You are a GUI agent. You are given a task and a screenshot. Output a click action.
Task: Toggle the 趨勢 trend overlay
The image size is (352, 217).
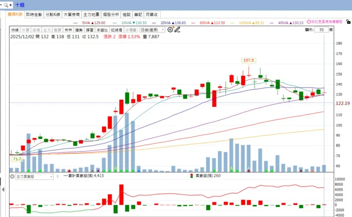coord(79,30)
